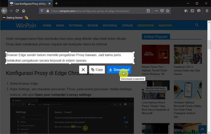
Task: Open the Firefox home page
Action: (x=23, y=11)
